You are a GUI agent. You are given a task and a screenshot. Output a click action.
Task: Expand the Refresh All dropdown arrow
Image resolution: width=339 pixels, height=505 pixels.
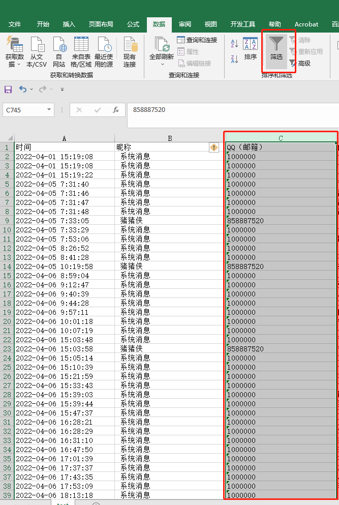click(162, 65)
